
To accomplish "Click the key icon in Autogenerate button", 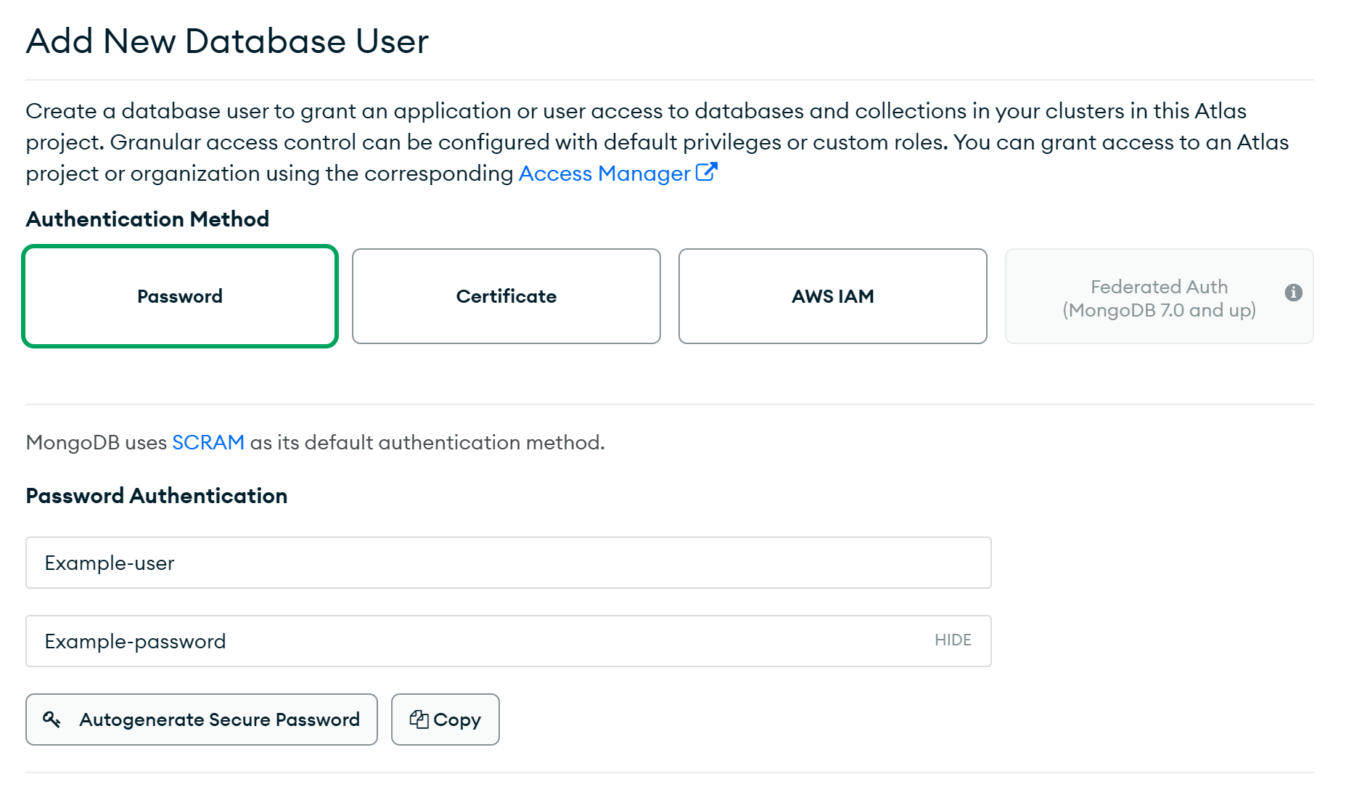I will [x=52, y=719].
